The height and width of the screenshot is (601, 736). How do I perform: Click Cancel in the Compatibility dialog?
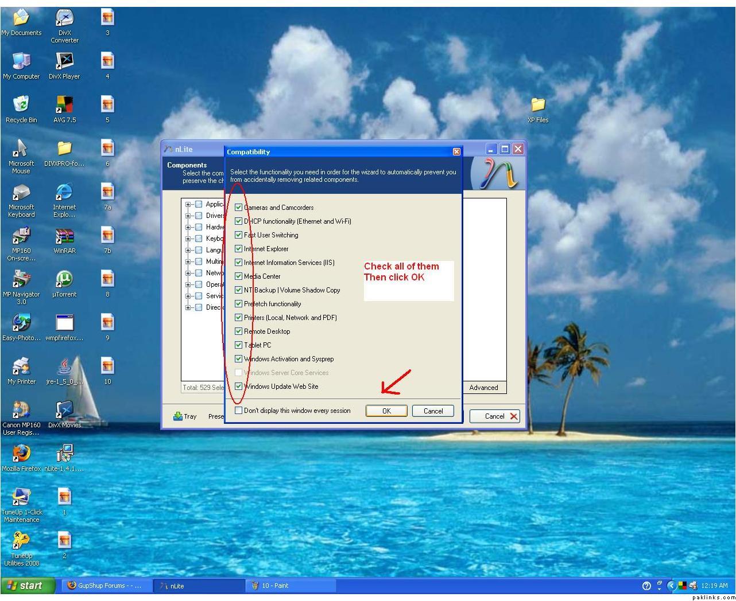click(433, 411)
